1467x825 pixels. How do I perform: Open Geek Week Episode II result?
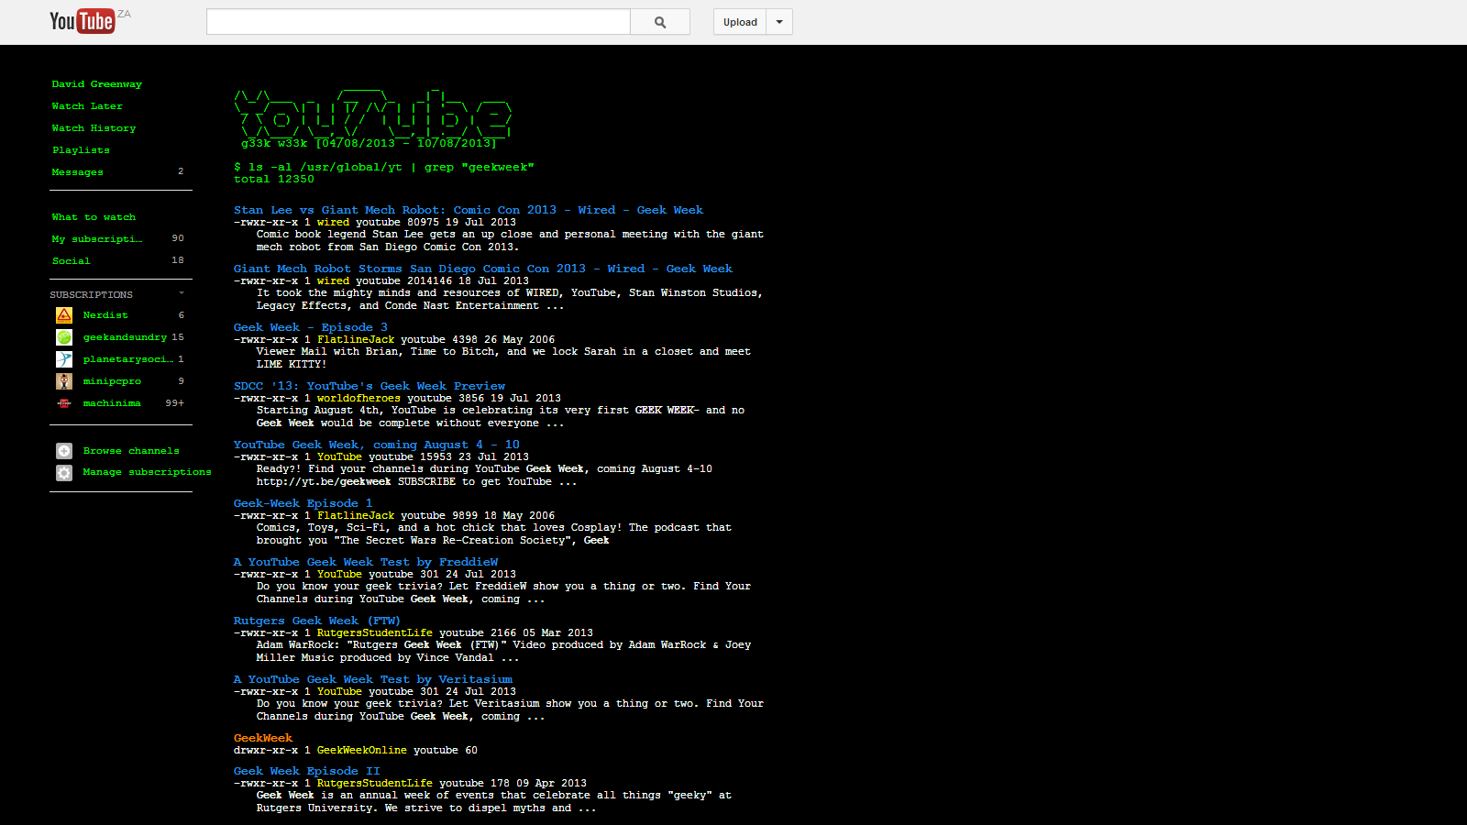tap(307, 771)
